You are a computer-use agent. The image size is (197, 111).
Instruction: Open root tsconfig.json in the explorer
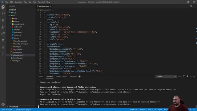(18, 58)
